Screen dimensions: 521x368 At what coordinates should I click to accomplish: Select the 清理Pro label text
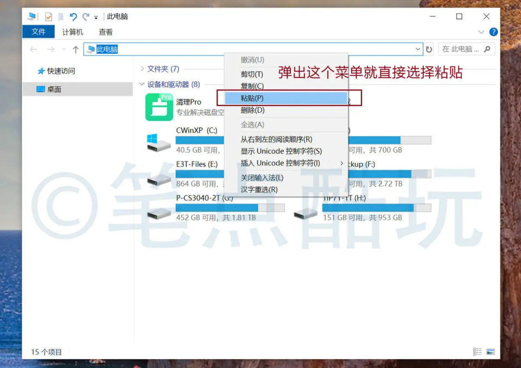(x=189, y=102)
